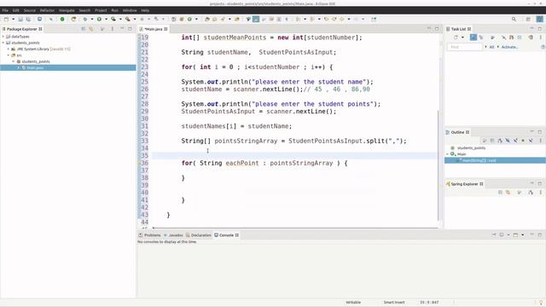Toggle Link with Editor in Package Explorer
Screen dimensions: 546x307
[91, 29]
